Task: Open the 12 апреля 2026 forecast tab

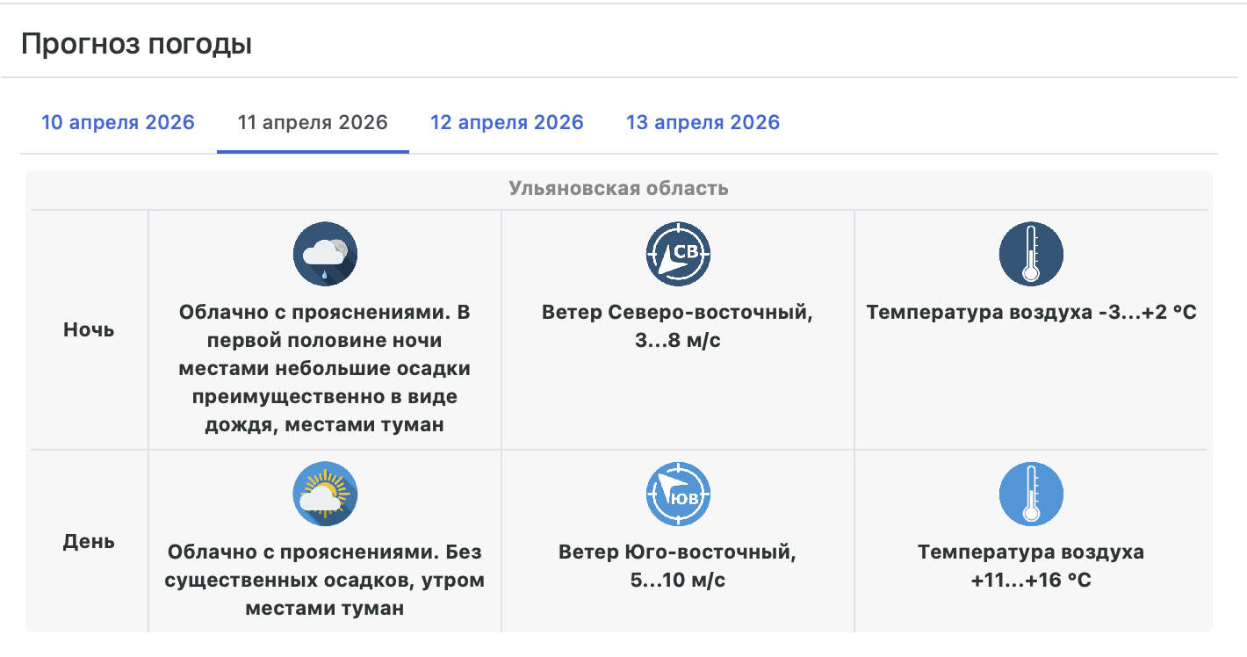Action: coord(507,122)
